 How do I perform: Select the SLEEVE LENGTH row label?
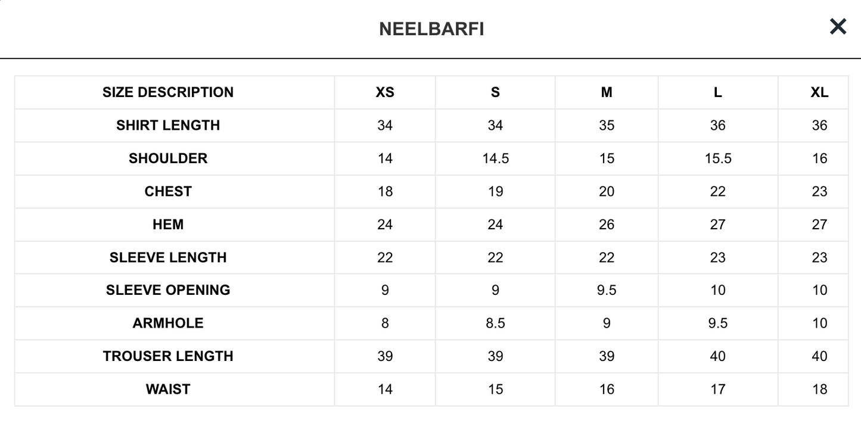coord(168,257)
